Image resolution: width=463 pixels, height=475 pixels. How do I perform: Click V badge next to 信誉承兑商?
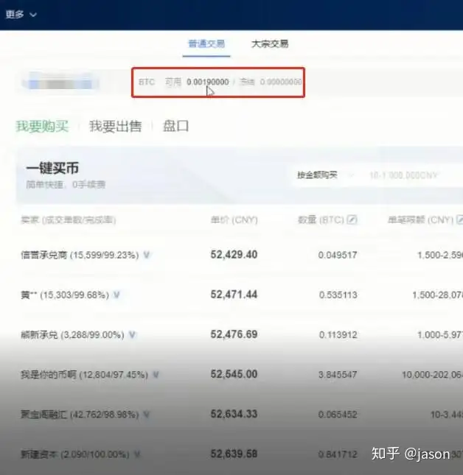[x=147, y=255]
